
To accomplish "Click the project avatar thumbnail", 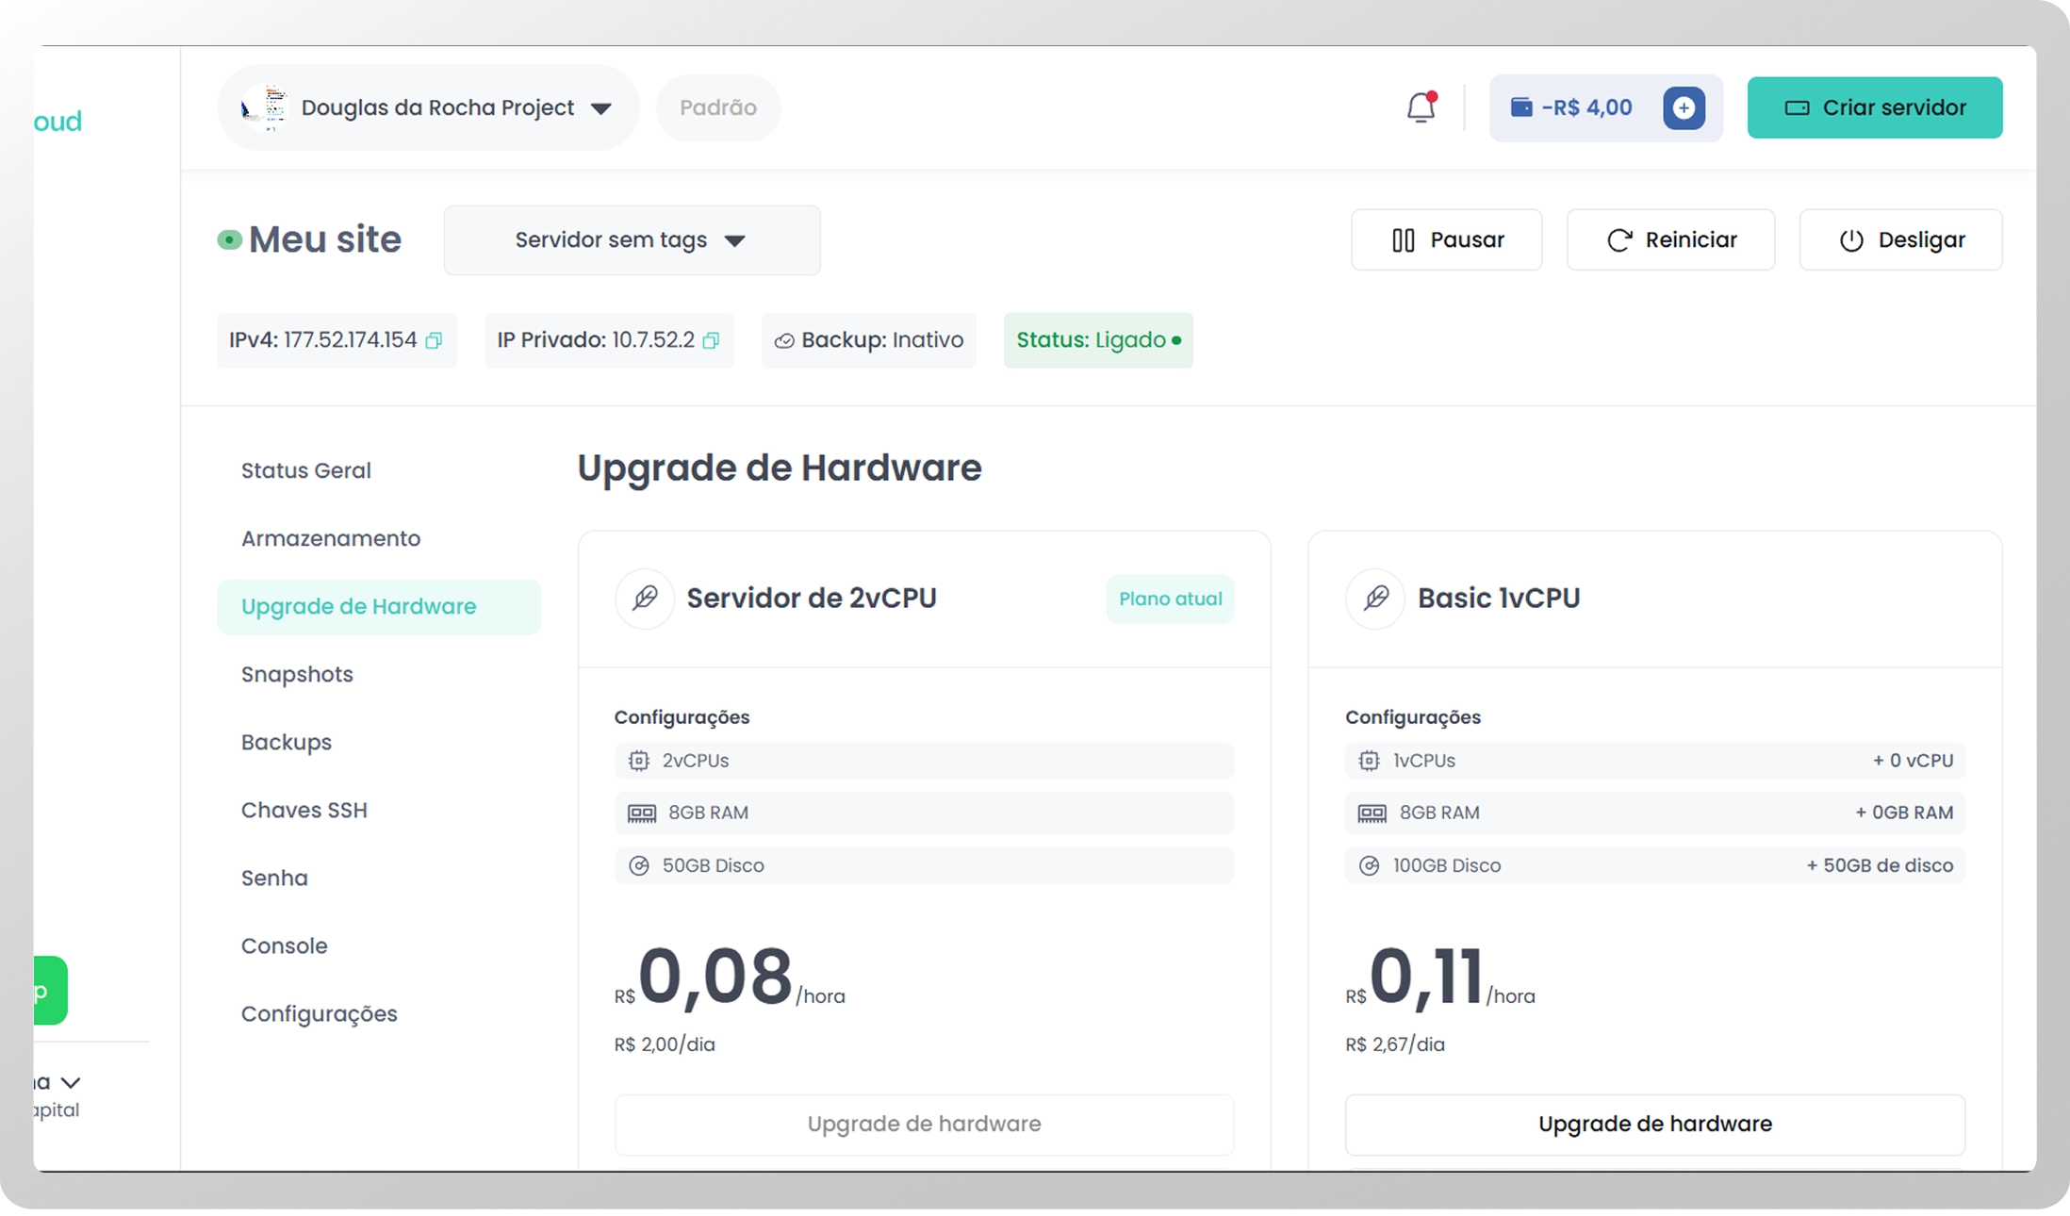I will pyautogui.click(x=264, y=107).
